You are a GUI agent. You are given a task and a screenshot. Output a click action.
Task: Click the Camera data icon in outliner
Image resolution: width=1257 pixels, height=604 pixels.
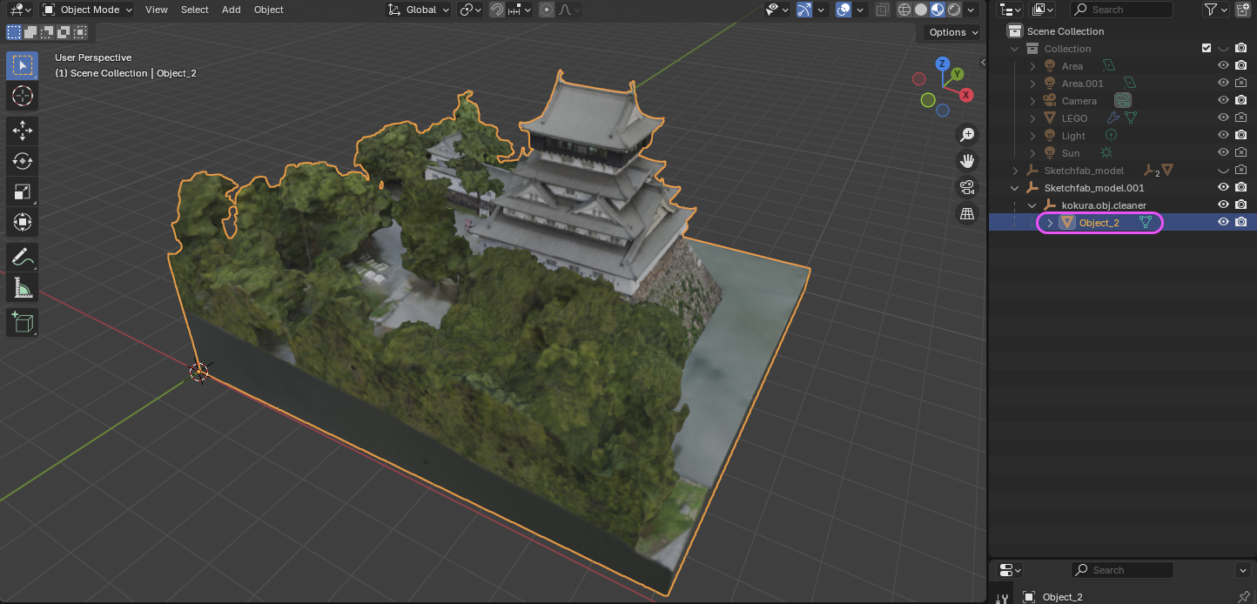click(x=1123, y=101)
